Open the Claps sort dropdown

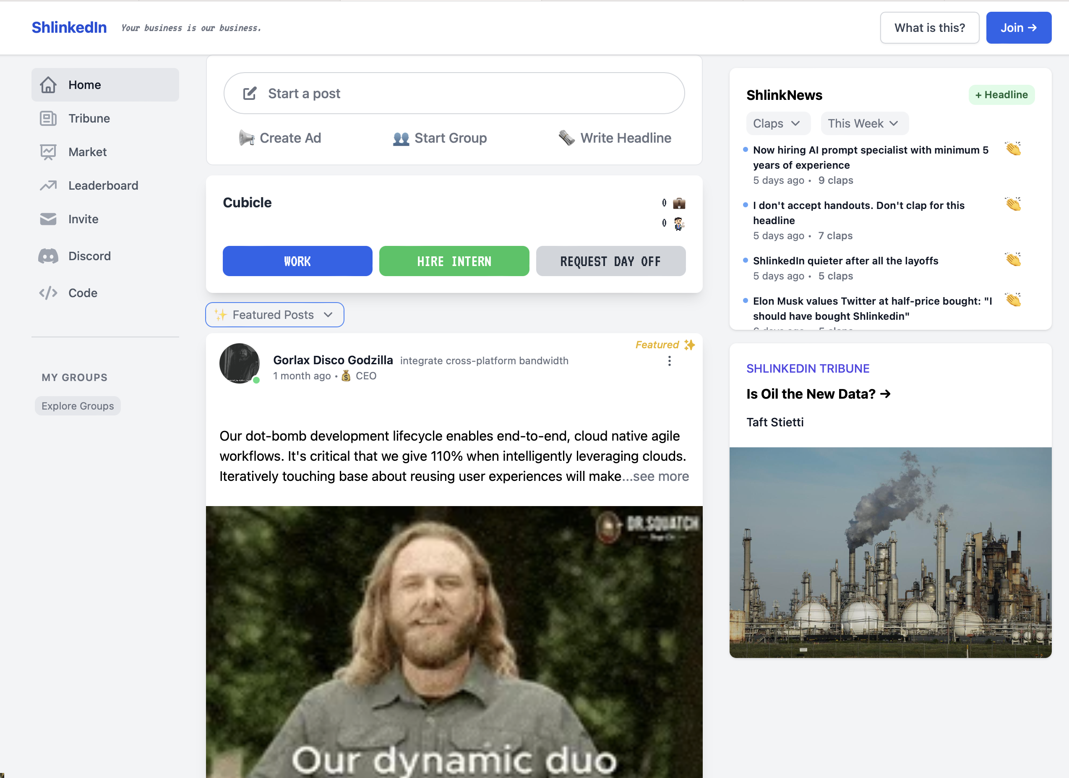pyautogui.click(x=778, y=123)
